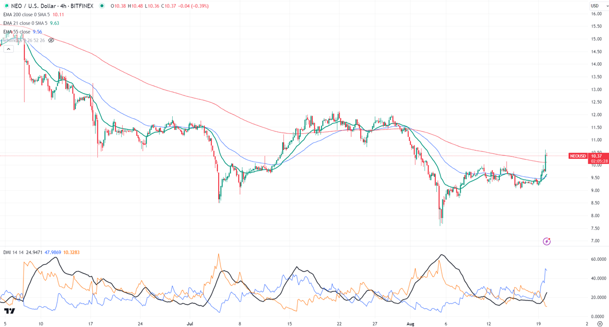Click the TradingView logo
Image resolution: width=609 pixels, height=327 pixels.
10,311
